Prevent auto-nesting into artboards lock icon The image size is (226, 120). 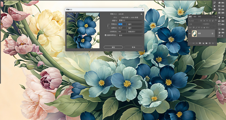pos(201,28)
